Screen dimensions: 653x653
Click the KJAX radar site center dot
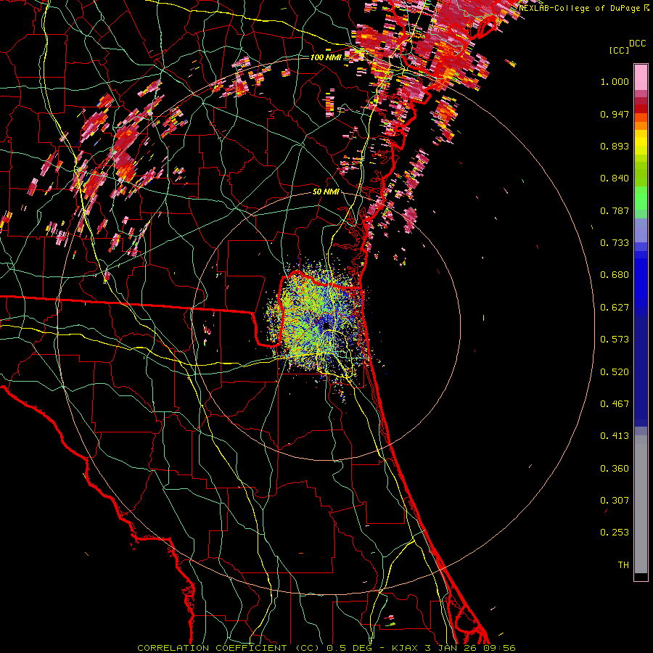coord(326,325)
